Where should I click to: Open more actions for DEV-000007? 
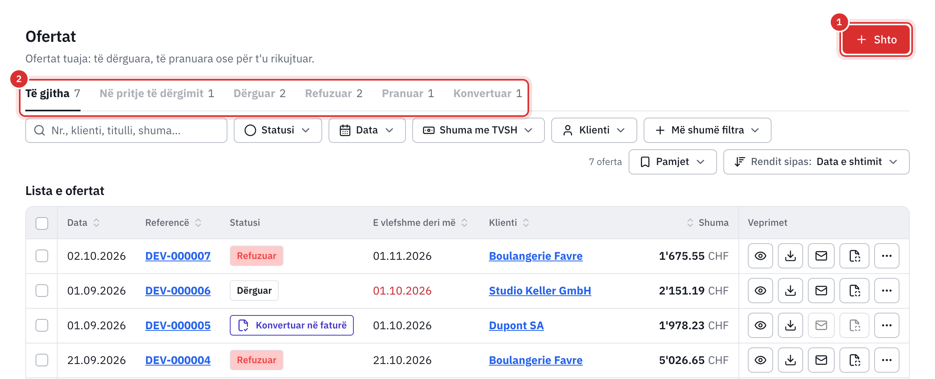[x=887, y=256]
